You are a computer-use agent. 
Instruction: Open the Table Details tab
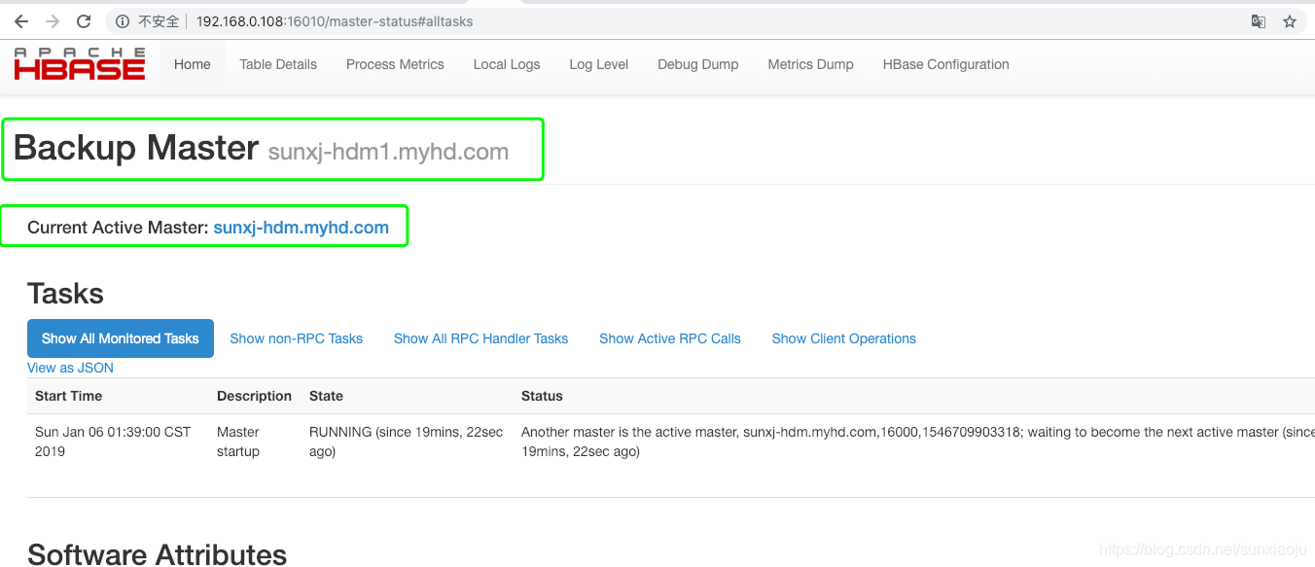278,64
